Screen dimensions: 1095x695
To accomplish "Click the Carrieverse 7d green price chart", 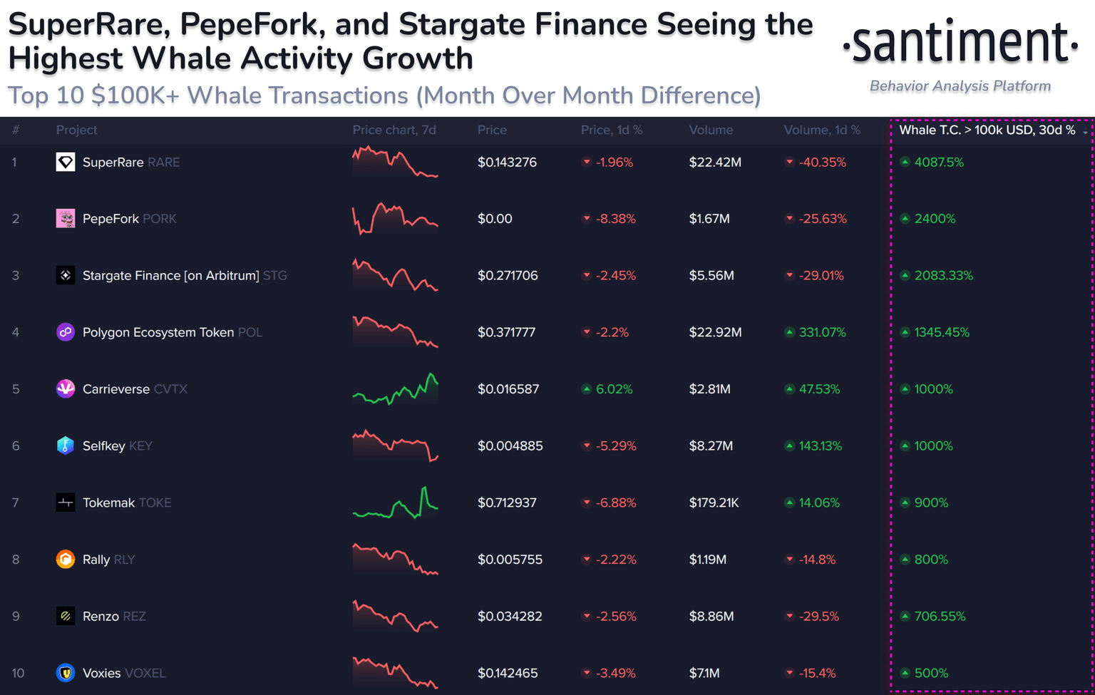I will 395,389.
